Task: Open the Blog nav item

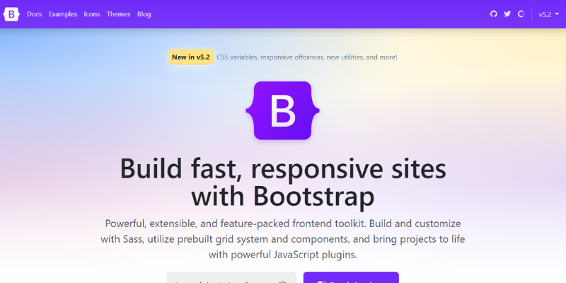Action: pyautogui.click(x=144, y=14)
